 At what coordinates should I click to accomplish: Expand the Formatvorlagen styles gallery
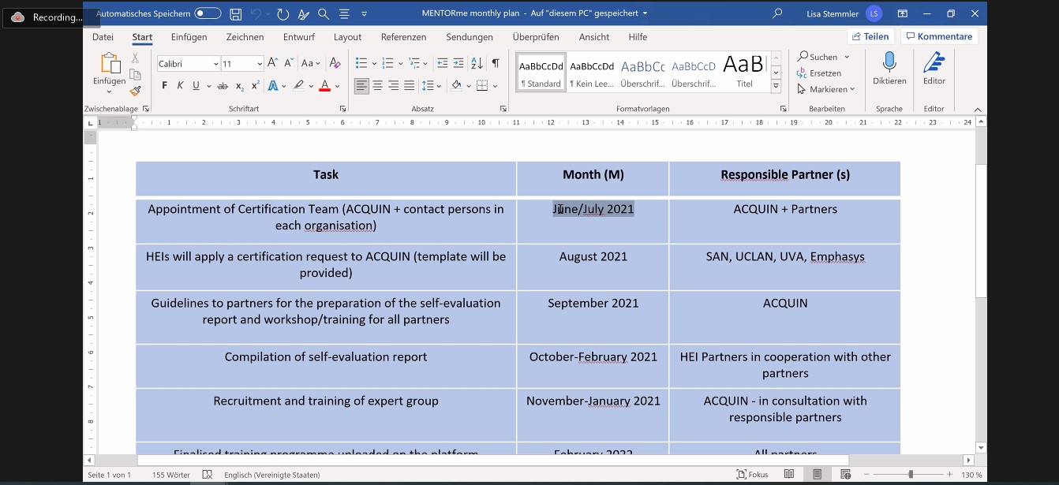(776, 86)
